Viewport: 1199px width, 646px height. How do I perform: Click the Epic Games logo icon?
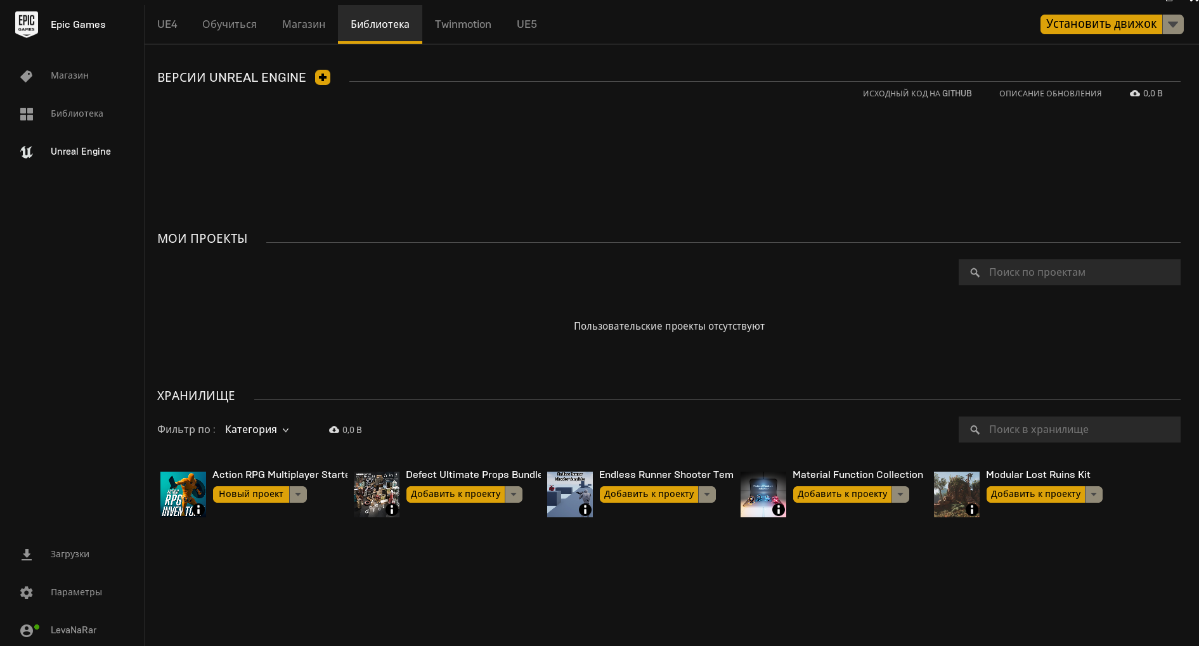[x=27, y=24]
